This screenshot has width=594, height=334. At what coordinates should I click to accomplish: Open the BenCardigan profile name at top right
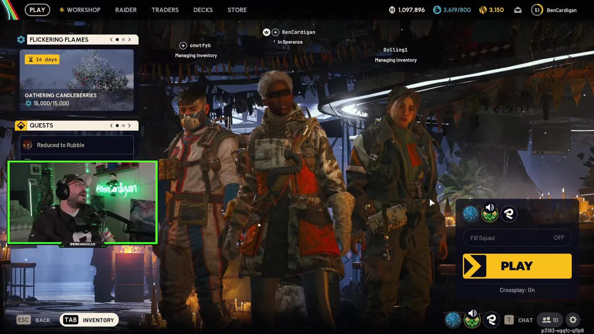pyautogui.click(x=562, y=10)
